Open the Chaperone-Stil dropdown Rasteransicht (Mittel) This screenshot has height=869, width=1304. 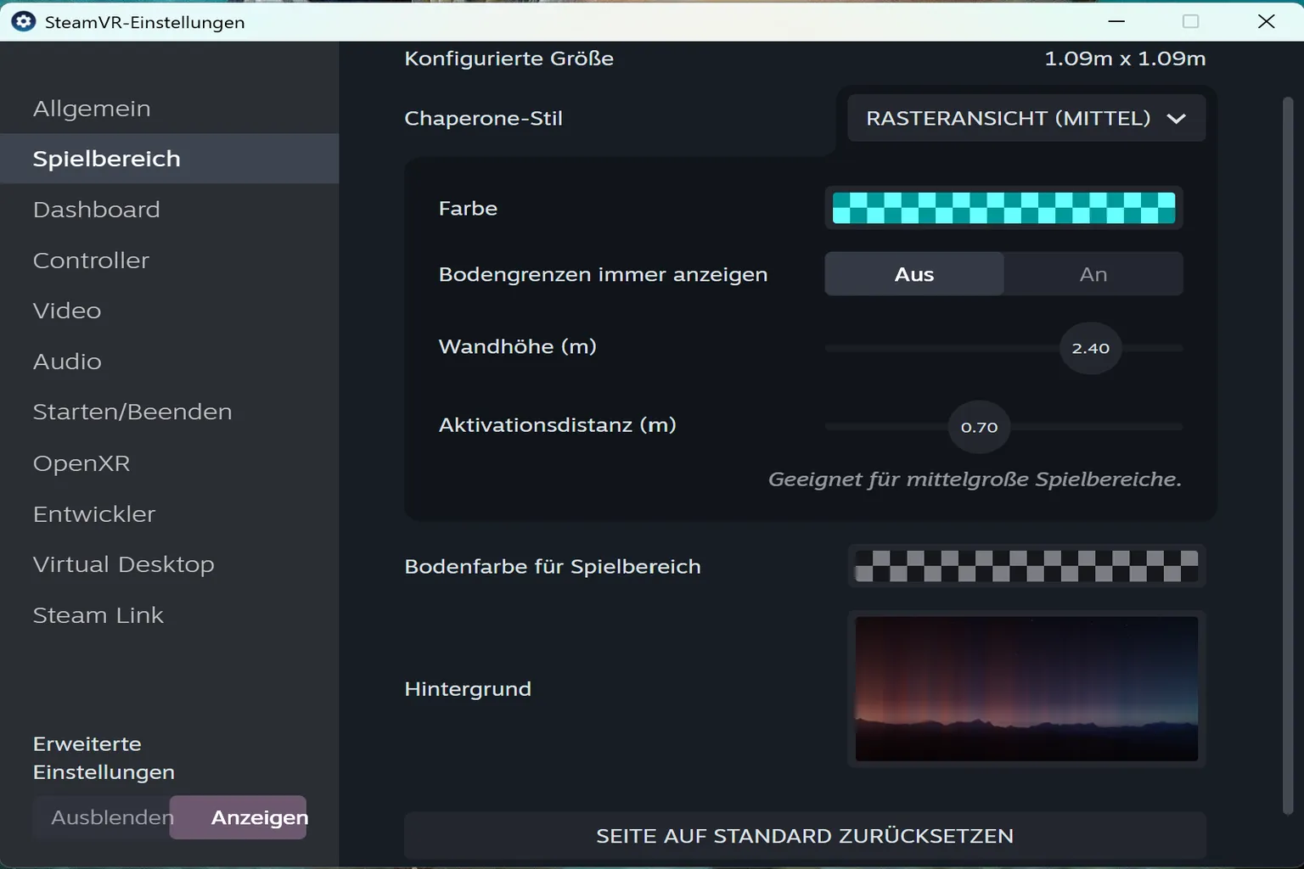point(1026,118)
